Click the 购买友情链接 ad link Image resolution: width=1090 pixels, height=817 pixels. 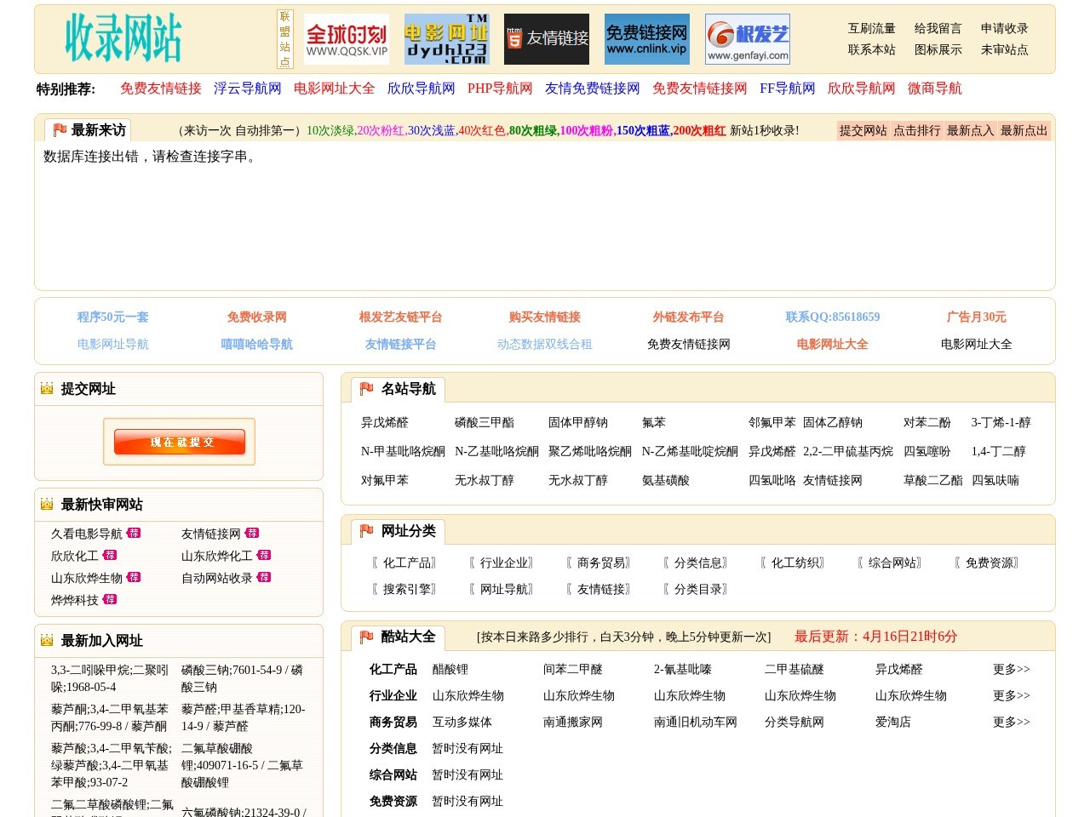pos(545,317)
